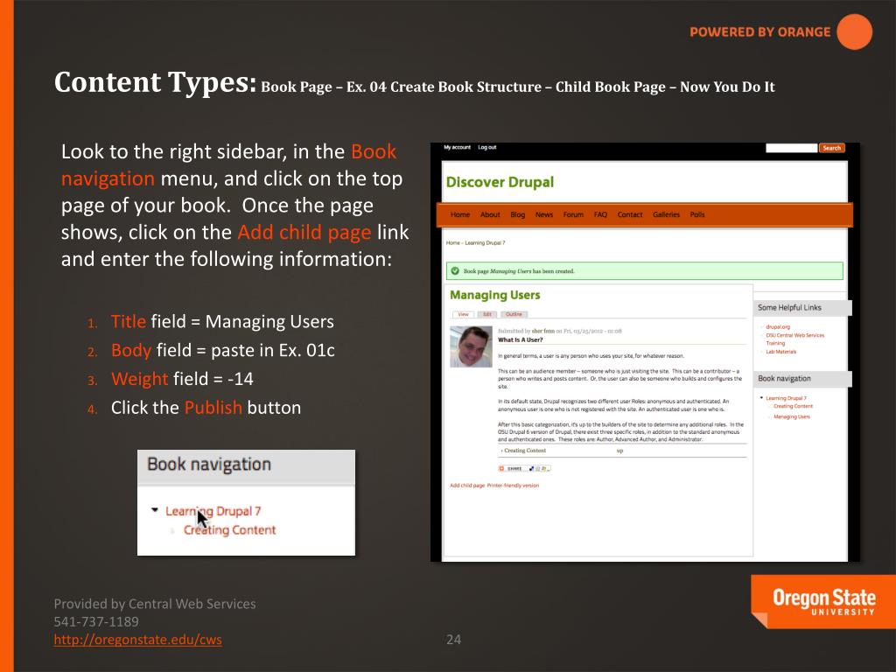Open the Lab Materials helpful link

pos(780,352)
